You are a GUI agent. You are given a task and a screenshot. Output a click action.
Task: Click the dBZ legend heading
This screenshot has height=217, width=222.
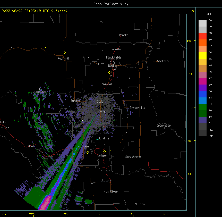209,14
